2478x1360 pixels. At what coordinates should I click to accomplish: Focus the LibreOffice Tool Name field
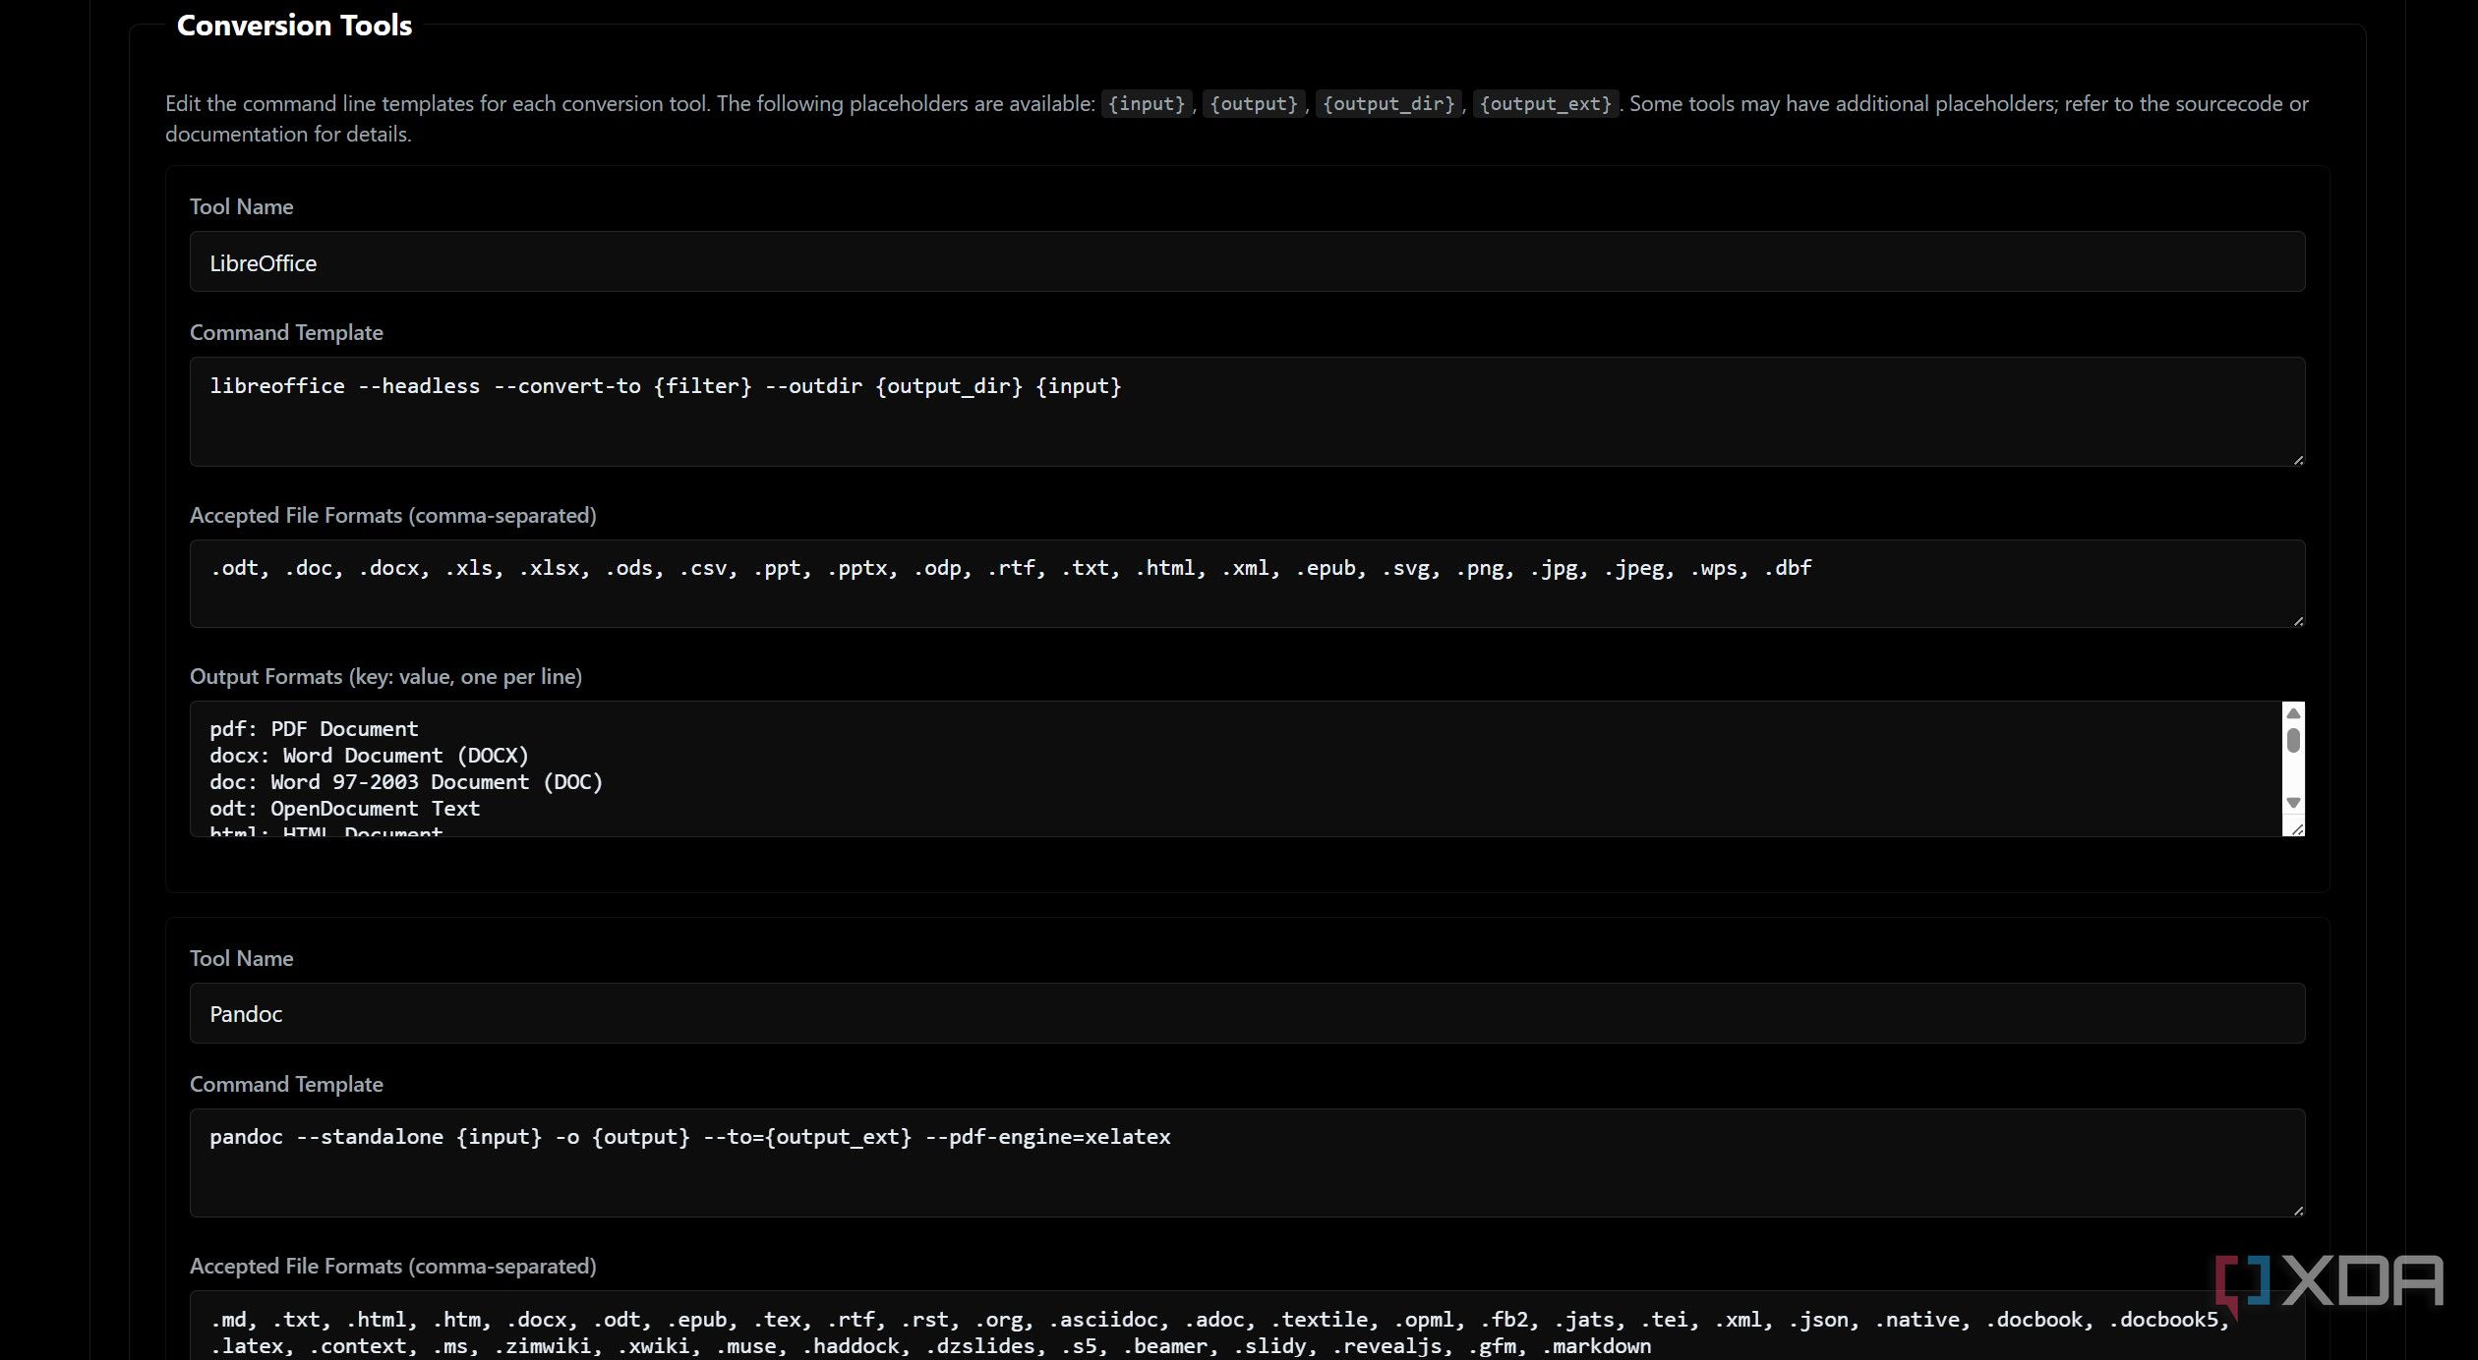pos(1246,262)
